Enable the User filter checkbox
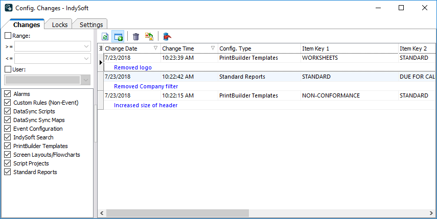 (x=8, y=69)
